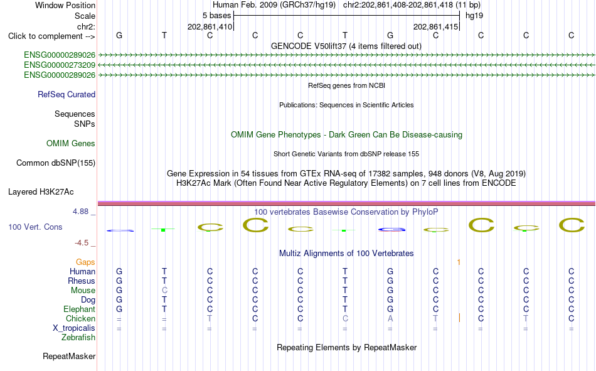Click the 'Click to complement -->' label

pyautogui.click(x=51, y=36)
